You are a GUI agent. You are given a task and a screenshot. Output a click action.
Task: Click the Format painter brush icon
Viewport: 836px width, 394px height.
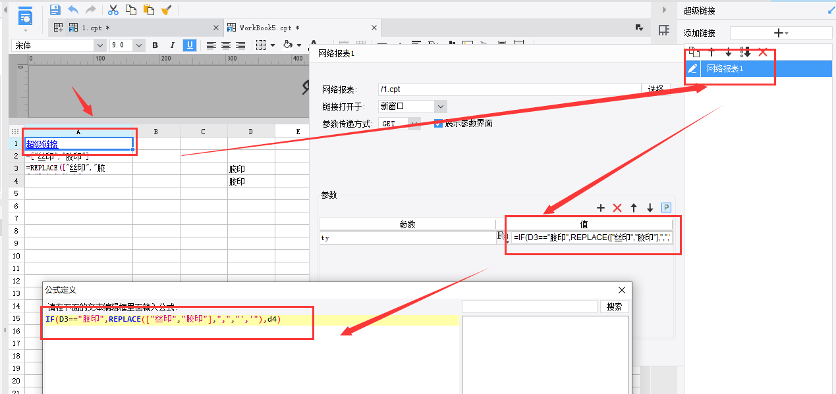[167, 10]
